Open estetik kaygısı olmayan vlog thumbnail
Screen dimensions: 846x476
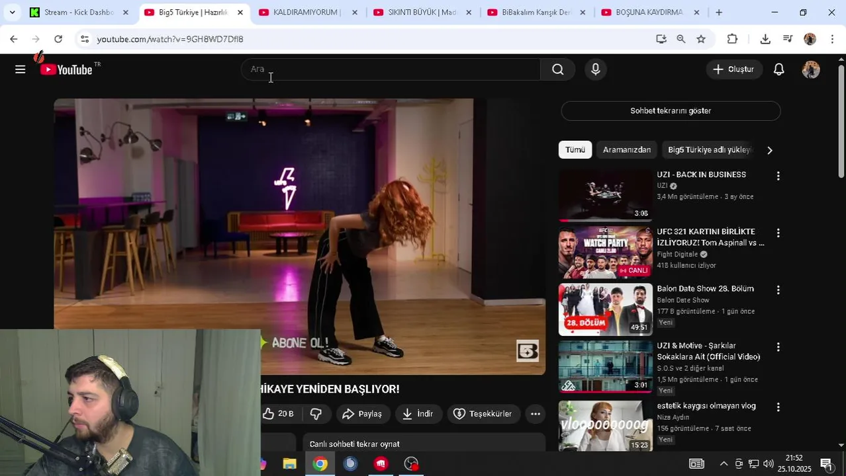tap(606, 426)
